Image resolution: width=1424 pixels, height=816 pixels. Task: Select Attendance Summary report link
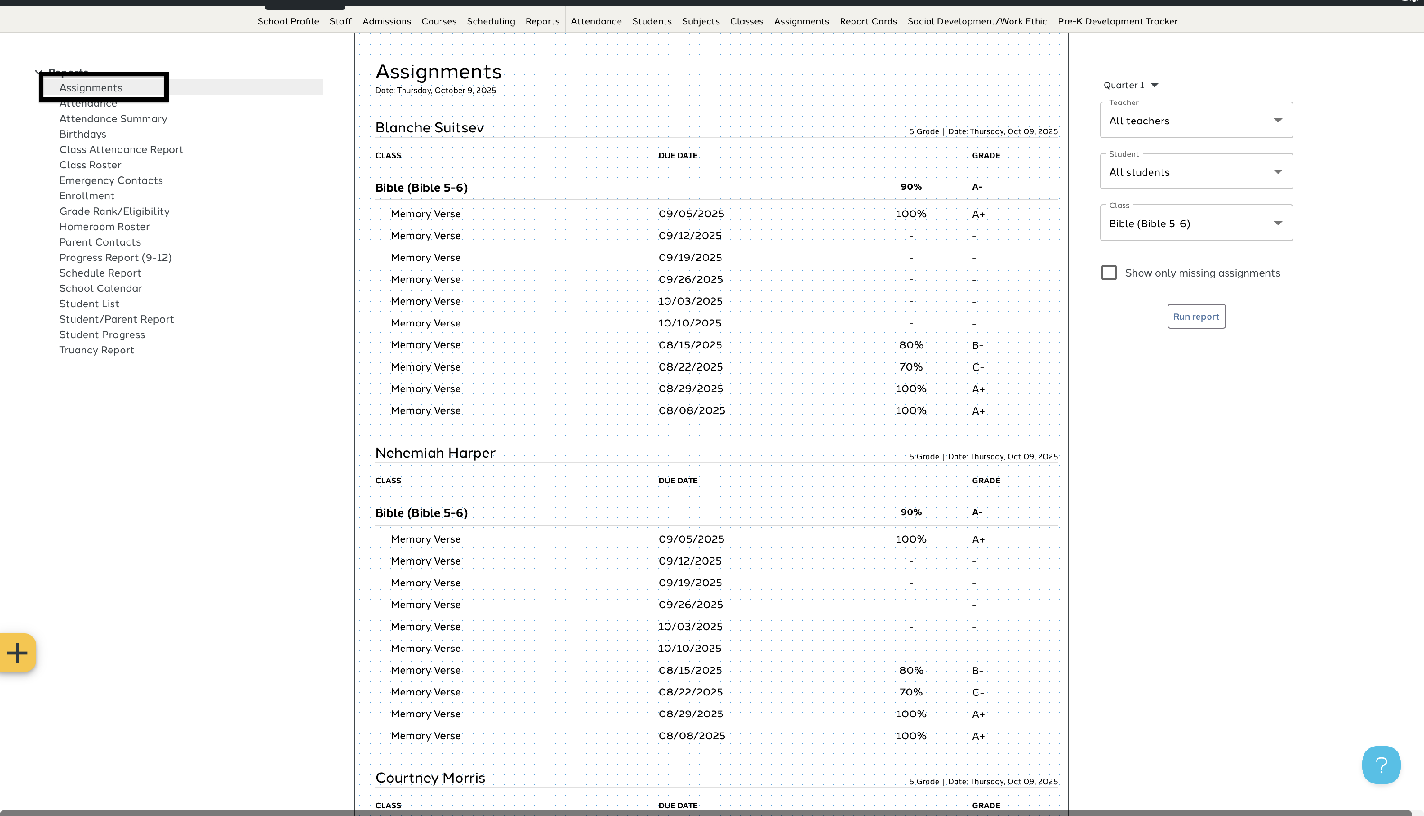[x=113, y=119]
